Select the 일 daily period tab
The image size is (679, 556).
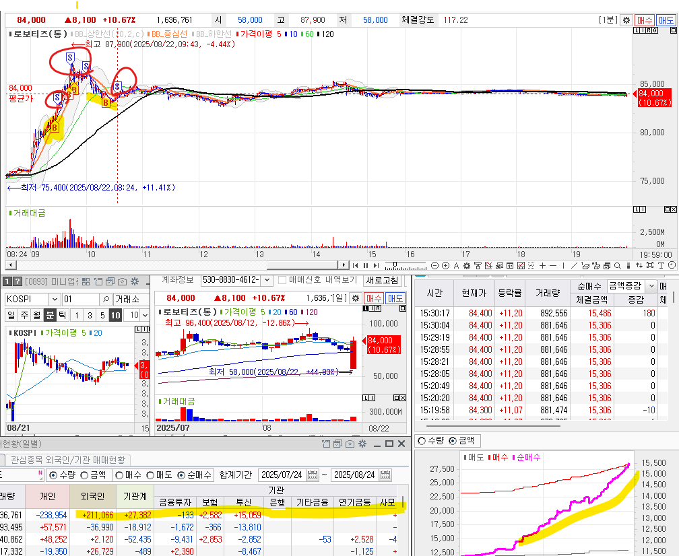coord(11,315)
